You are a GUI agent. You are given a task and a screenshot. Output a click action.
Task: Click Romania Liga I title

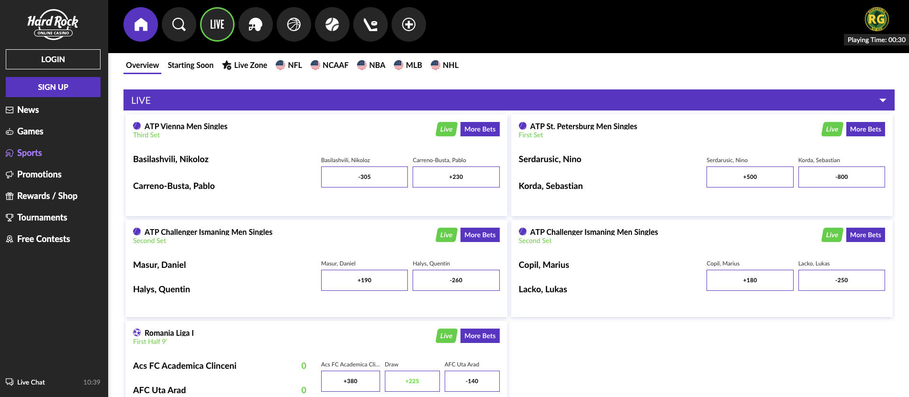pyautogui.click(x=169, y=333)
